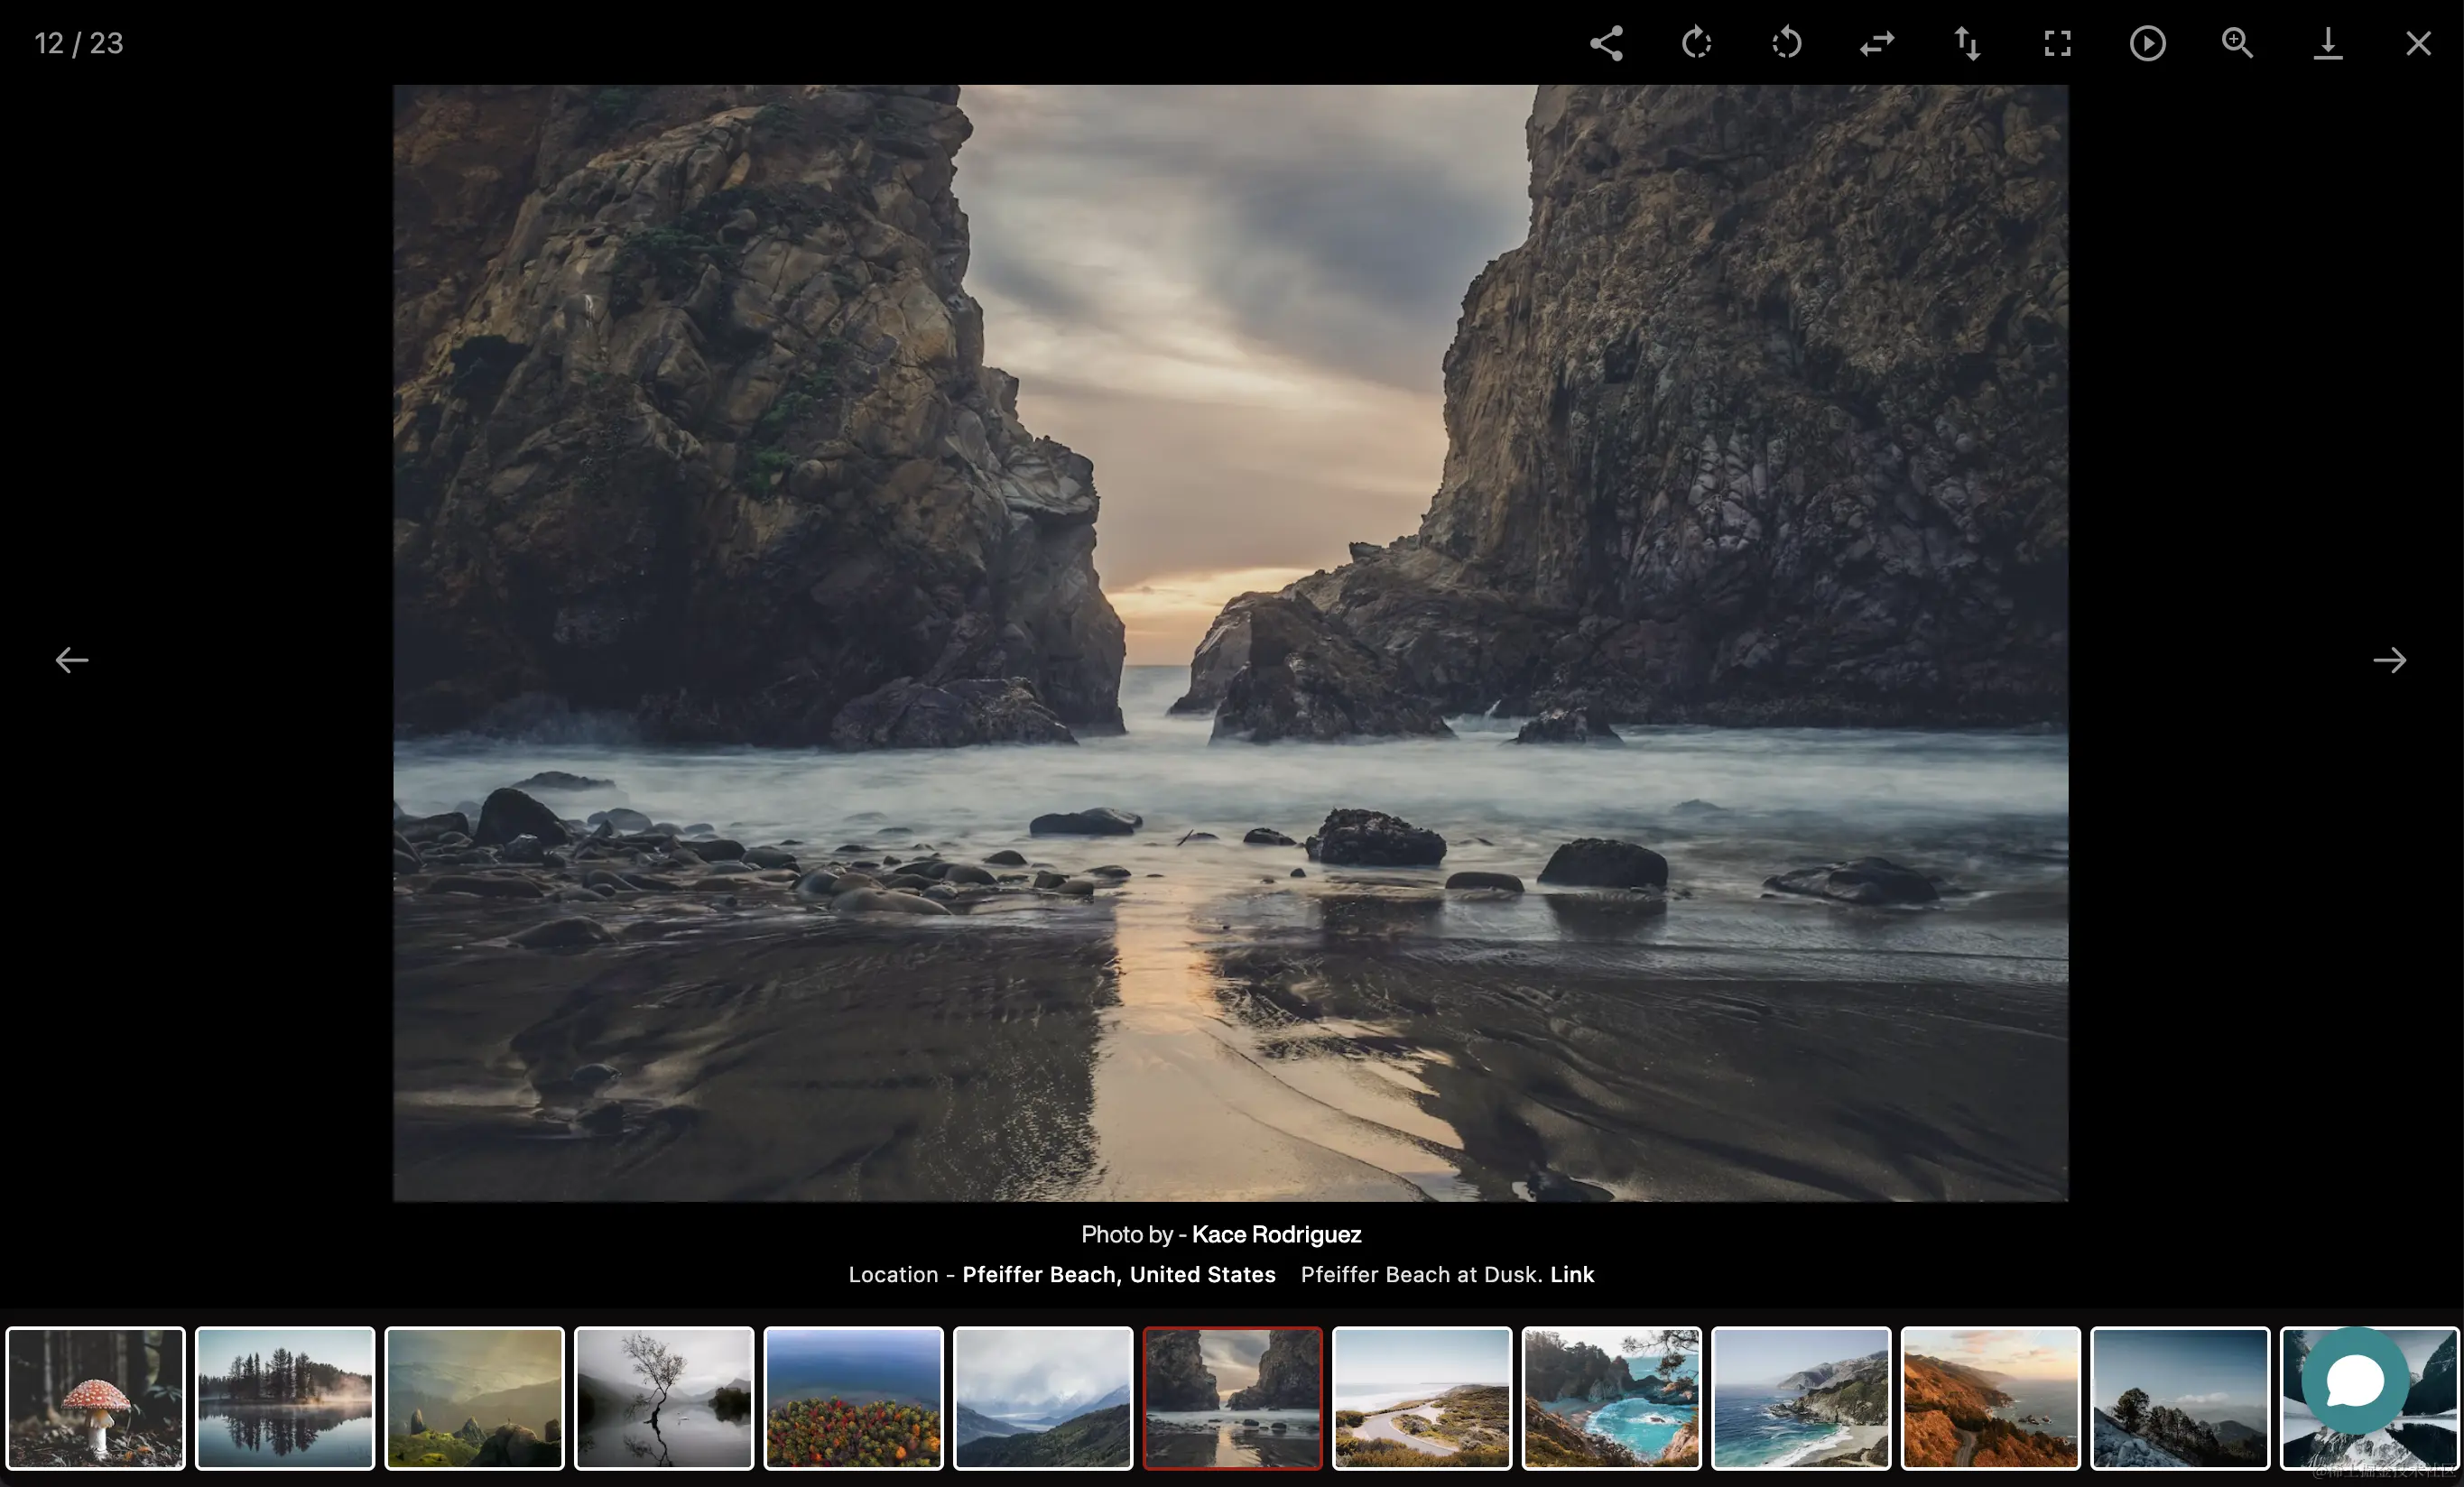Download the current photo

click(x=2328, y=43)
